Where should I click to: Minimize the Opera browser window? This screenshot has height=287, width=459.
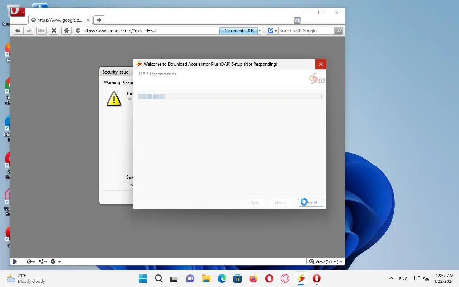pyautogui.click(x=304, y=13)
